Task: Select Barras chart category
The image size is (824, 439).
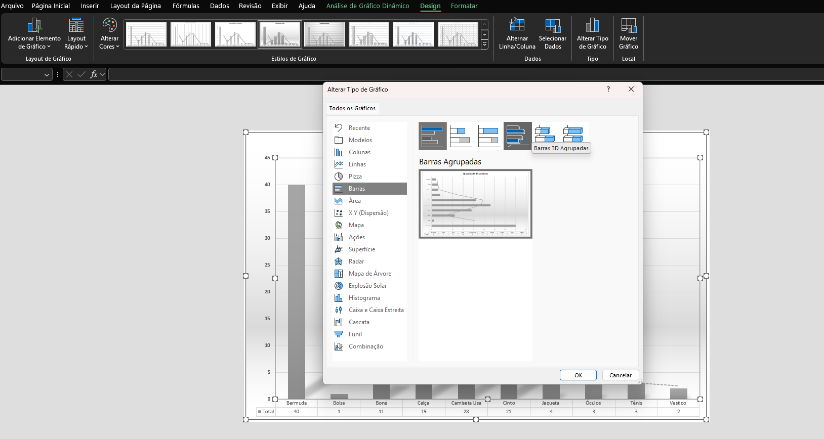Action: pos(369,189)
